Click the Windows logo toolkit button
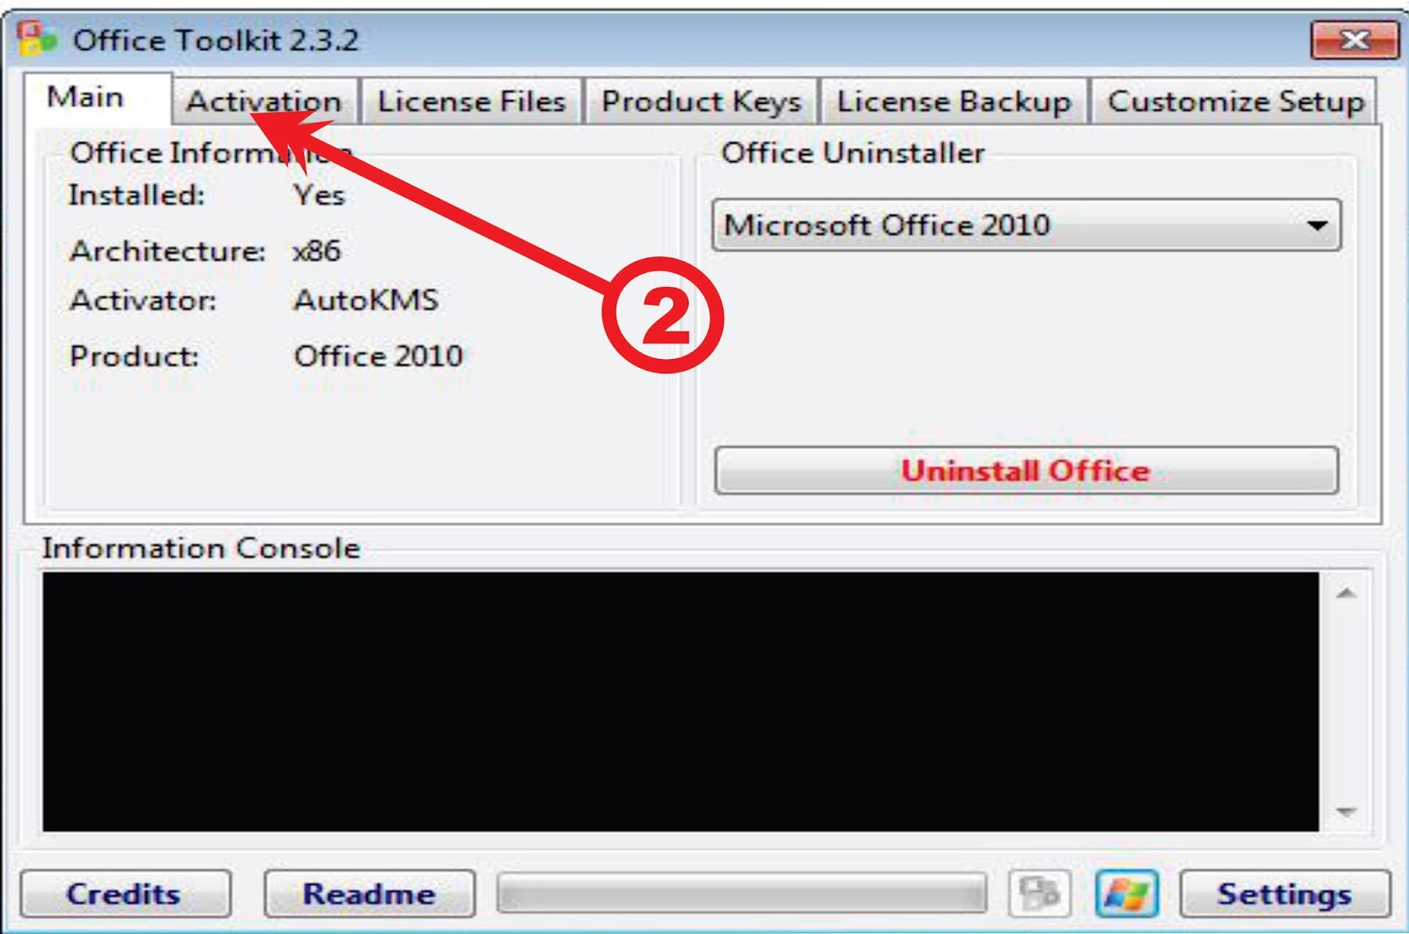This screenshot has height=934, width=1409. coord(1126,894)
